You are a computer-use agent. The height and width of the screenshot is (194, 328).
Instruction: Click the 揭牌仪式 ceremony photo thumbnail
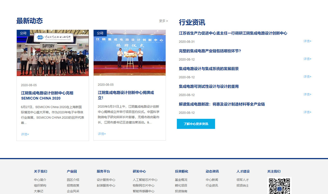(x=129, y=53)
